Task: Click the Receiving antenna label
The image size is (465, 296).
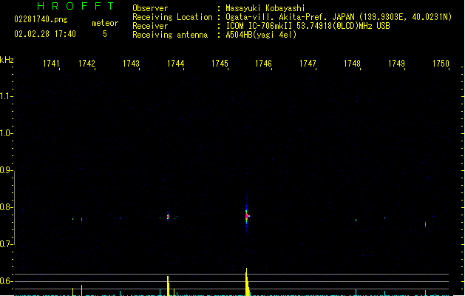Action: (x=170, y=35)
